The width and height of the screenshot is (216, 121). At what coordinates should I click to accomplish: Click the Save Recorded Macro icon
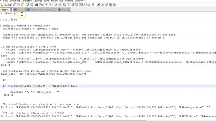[115, 4]
